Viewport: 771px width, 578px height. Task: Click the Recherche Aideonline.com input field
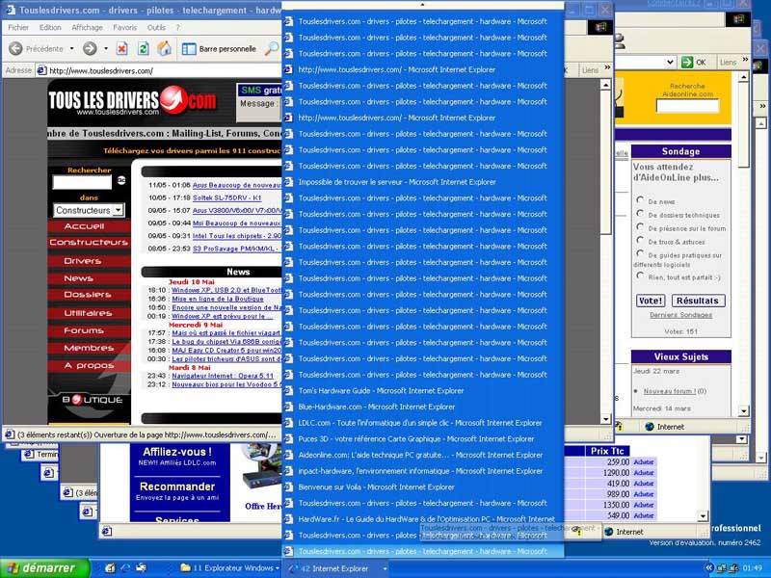tap(687, 106)
